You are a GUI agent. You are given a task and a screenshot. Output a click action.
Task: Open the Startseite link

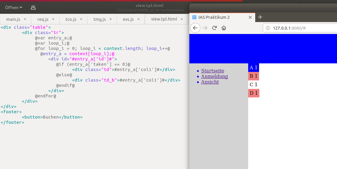coord(212,71)
